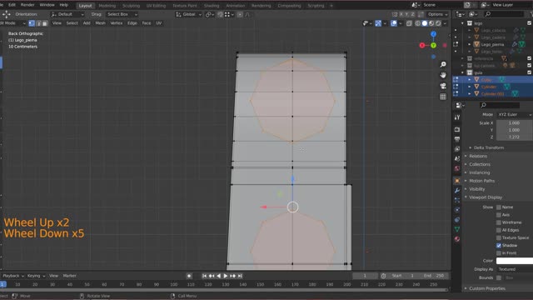This screenshot has height=300, width=533.
Task: Open the Render properties tab
Action: coord(457,130)
